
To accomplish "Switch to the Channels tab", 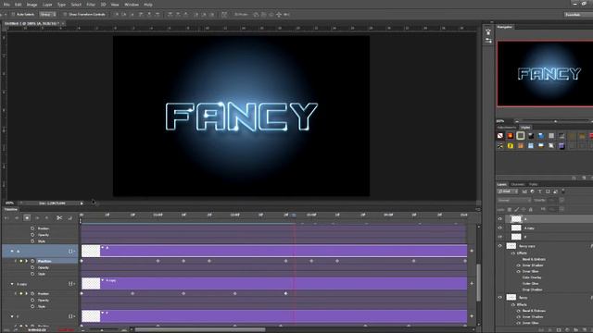I will pos(517,184).
